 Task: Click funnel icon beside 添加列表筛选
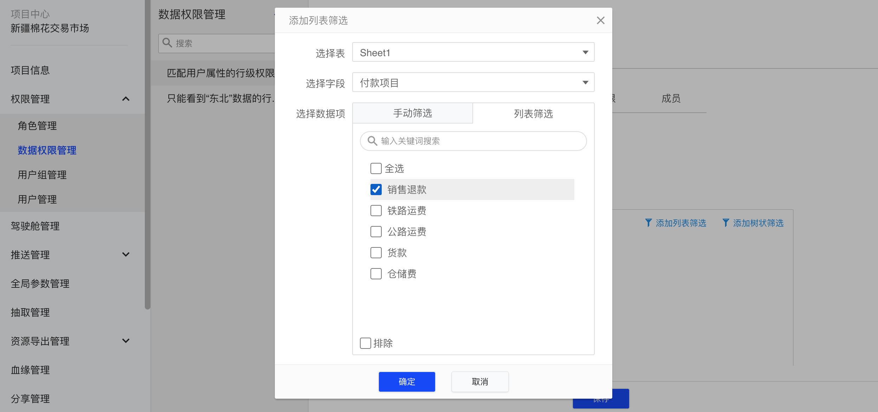[x=648, y=223]
